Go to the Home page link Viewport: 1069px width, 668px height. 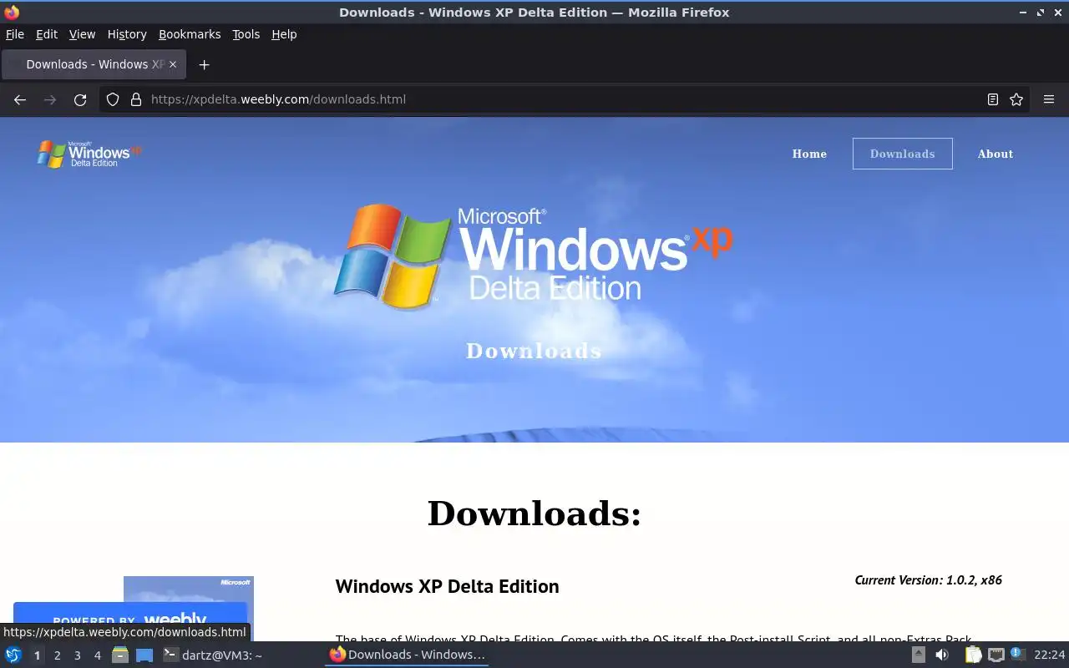(x=809, y=154)
